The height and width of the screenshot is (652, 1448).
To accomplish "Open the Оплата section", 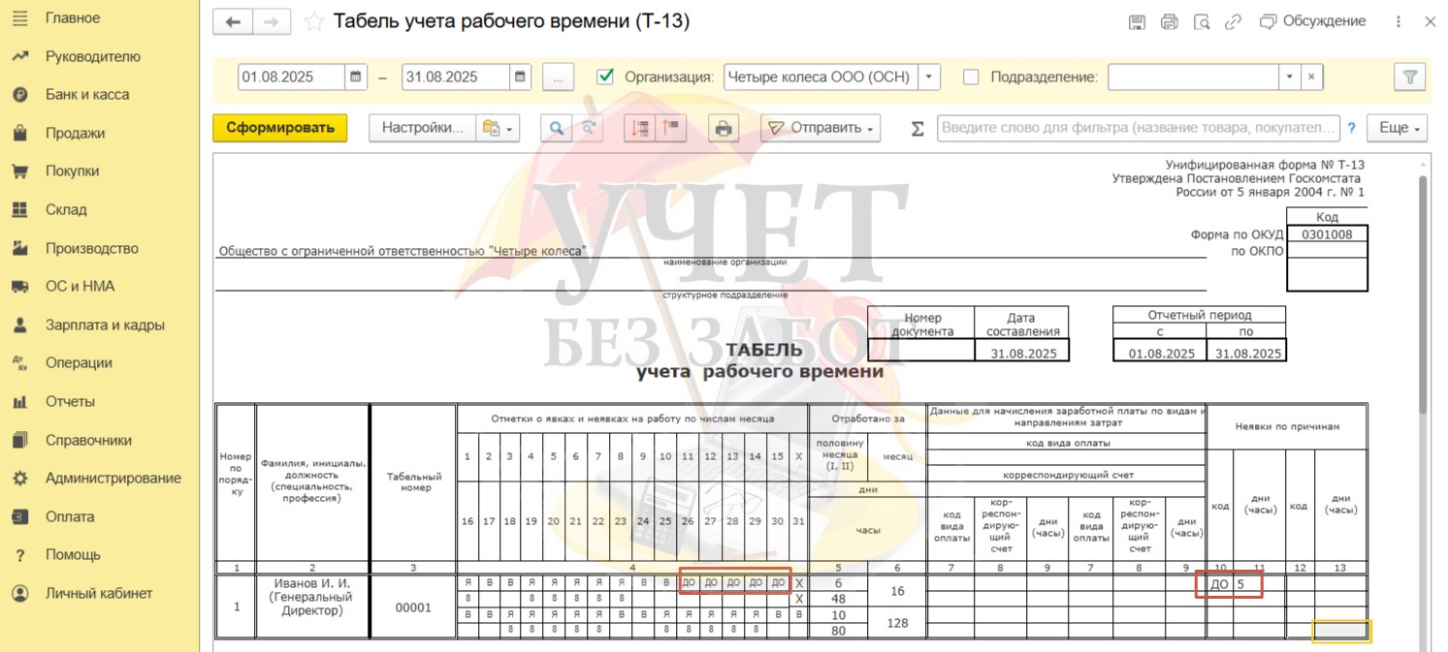I will (x=70, y=516).
